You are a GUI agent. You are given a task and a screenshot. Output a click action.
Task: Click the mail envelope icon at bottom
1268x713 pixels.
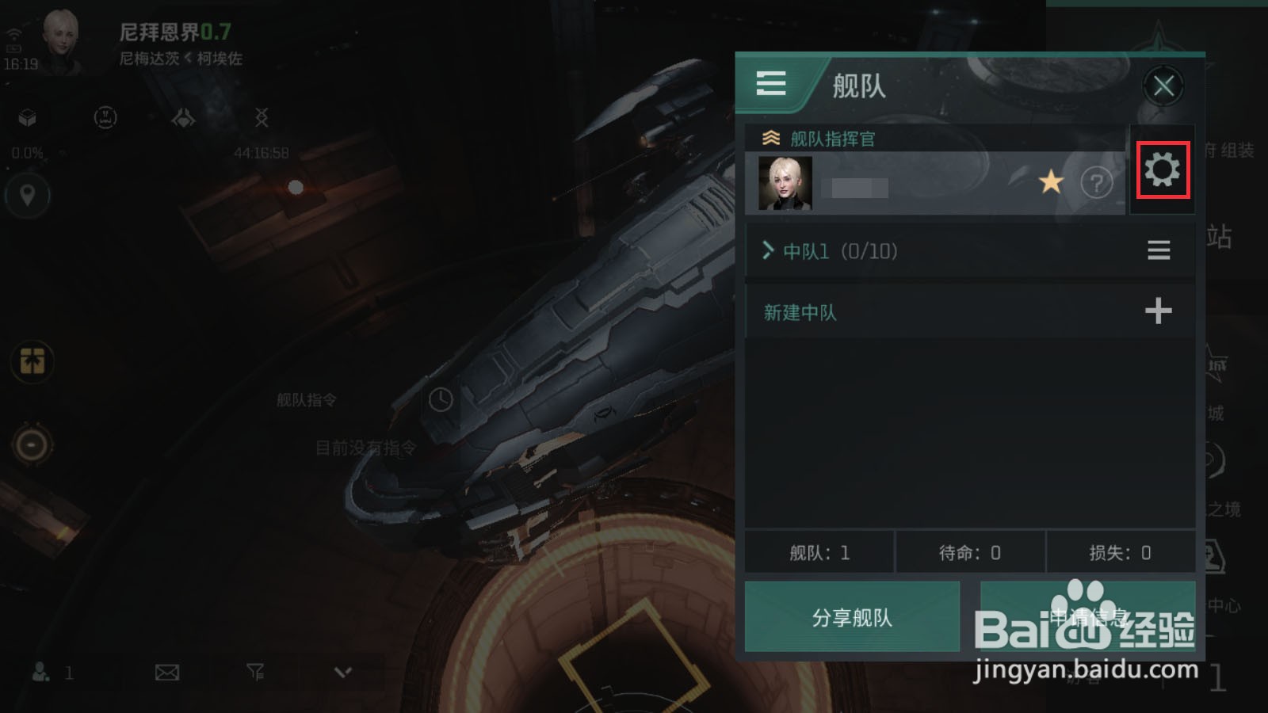coord(166,673)
